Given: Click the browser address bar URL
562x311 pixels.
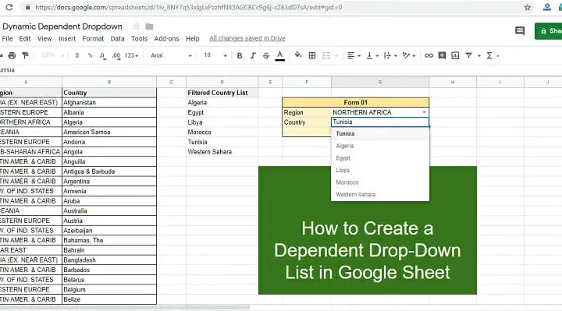Looking at the screenshot, I should tap(189, 7).
